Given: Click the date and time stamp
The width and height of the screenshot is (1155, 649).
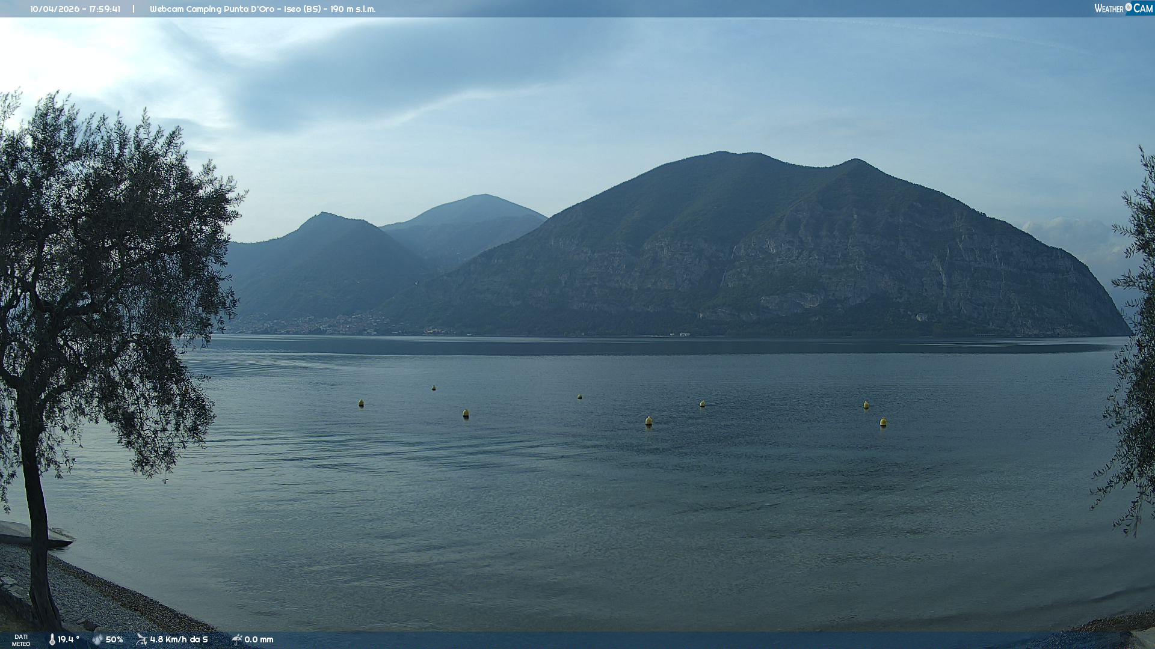Looking at the screenshot, I should click(75, 9).
